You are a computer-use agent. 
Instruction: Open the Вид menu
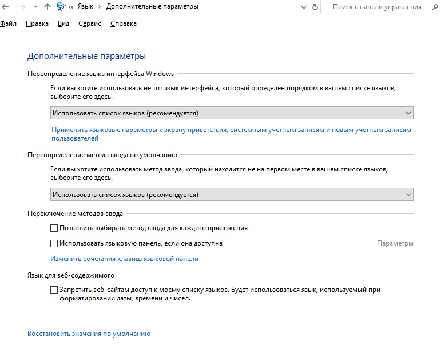(x=63, y=23)
